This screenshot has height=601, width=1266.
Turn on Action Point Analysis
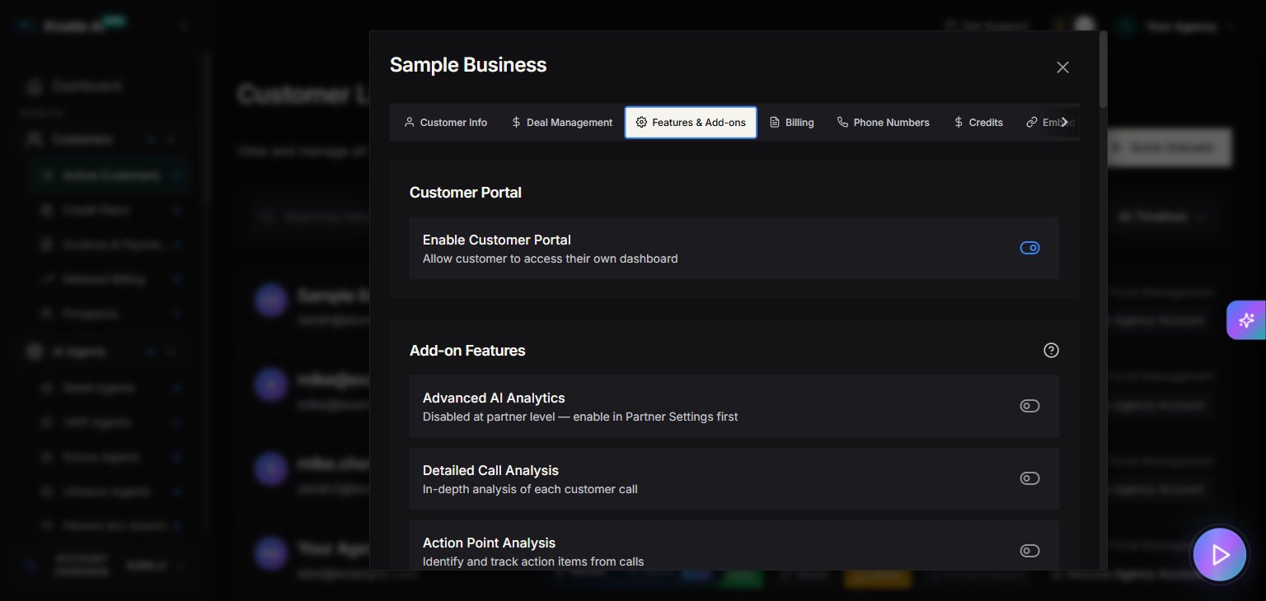click(x=1029, y=551)
